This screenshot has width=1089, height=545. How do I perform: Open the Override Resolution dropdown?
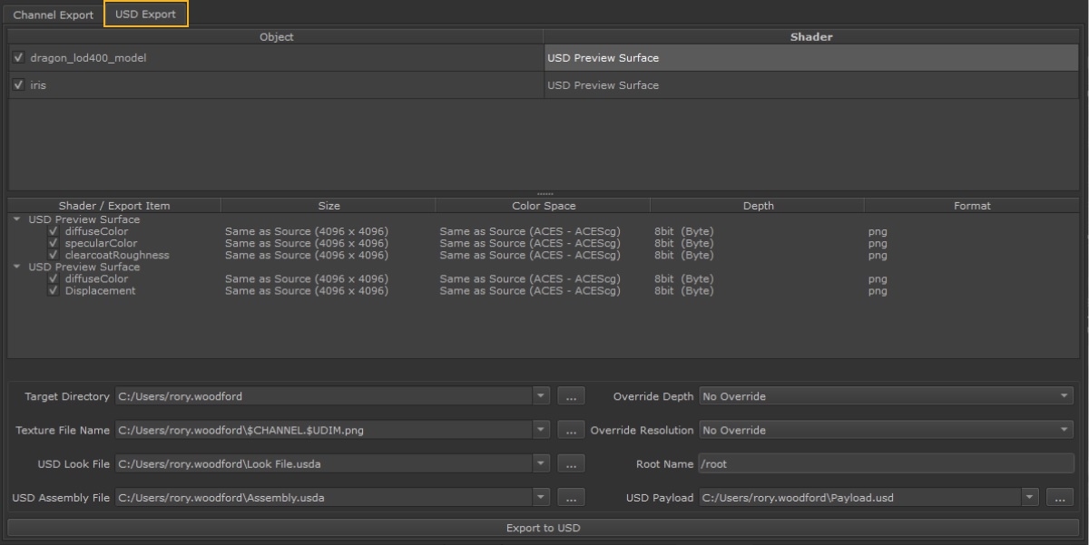[x=886, y=430]
